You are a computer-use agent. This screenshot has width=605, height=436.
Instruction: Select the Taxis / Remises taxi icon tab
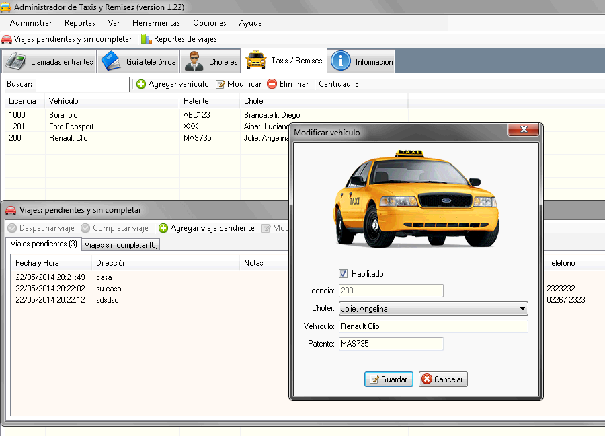[284, 61]
